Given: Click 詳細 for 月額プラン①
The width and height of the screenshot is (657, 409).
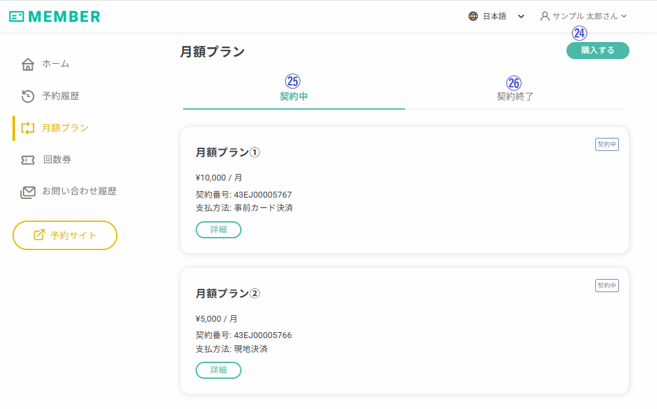Looking at the screenshot, I should pos(219,230).
